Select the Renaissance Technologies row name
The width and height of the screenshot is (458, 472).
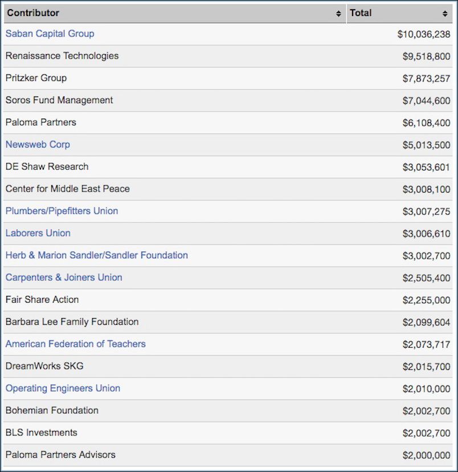click(62, 56)
